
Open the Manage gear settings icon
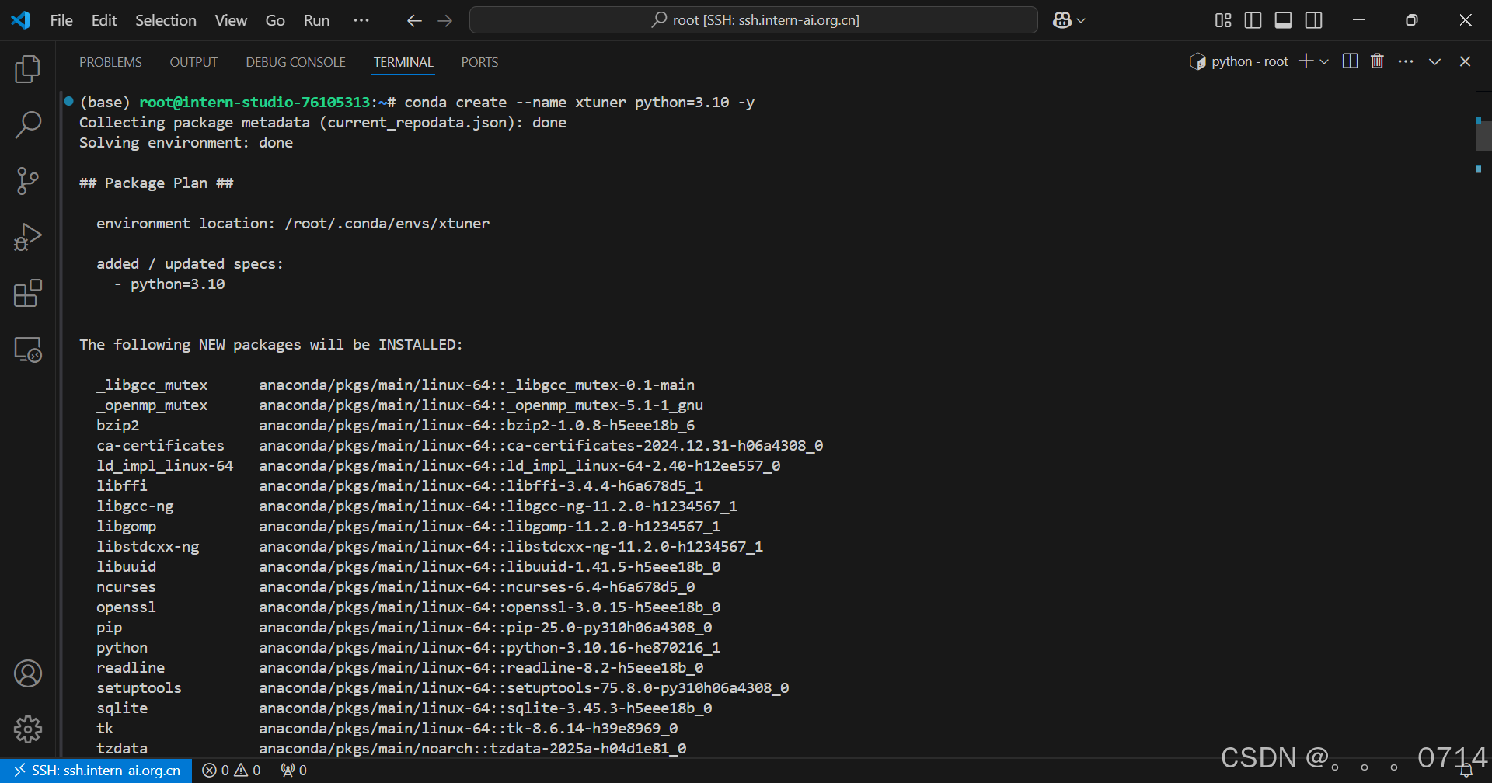click(28, 729)
